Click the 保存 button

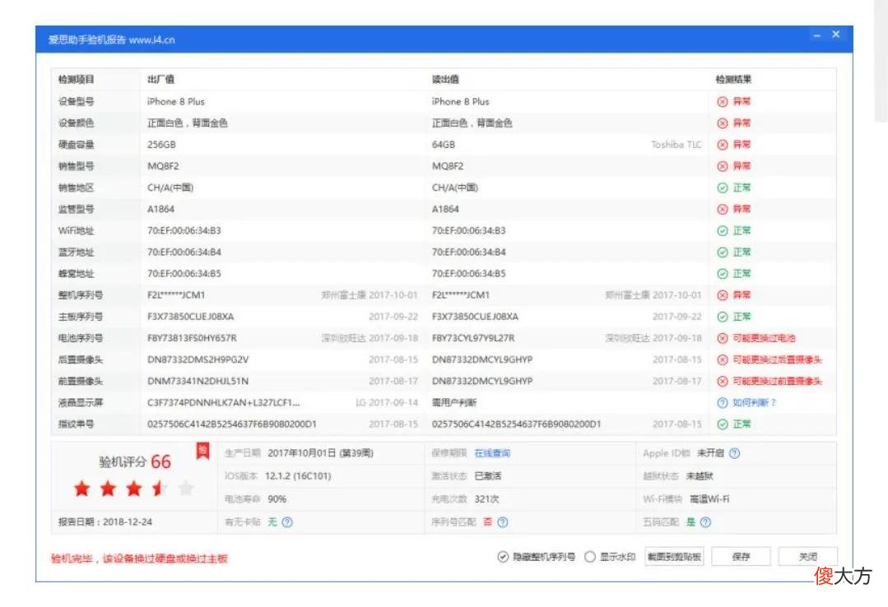point(741,557)
